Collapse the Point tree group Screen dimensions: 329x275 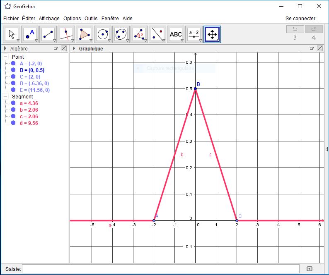pyautogui.click(x=5, y=57)
